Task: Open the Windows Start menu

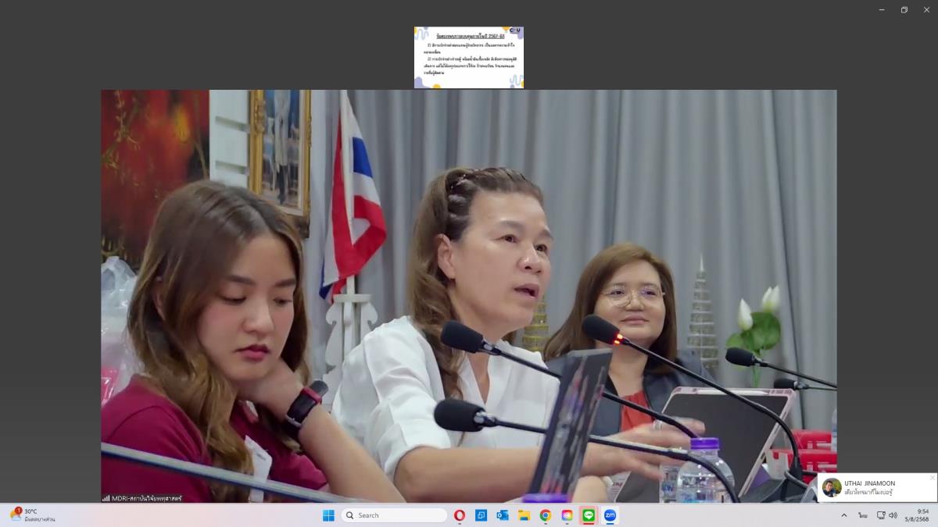Action: pos(328,515)
